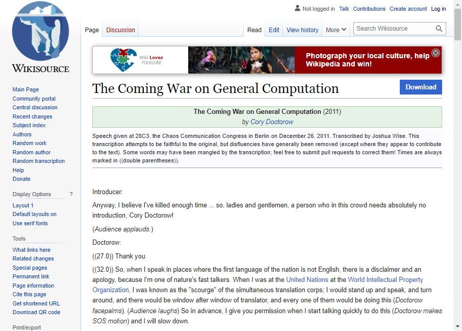Click the Donate link
The width and height of the screenshot is (462, 331).
21,179
